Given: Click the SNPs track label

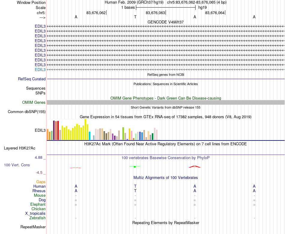Looking at the screenshot, I should [x=40, y=93].
